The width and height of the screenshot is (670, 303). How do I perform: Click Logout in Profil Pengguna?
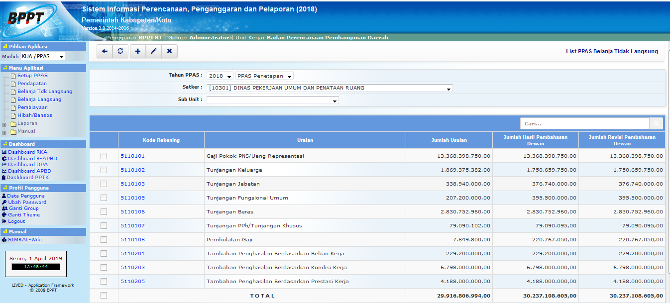coord(16,221)
